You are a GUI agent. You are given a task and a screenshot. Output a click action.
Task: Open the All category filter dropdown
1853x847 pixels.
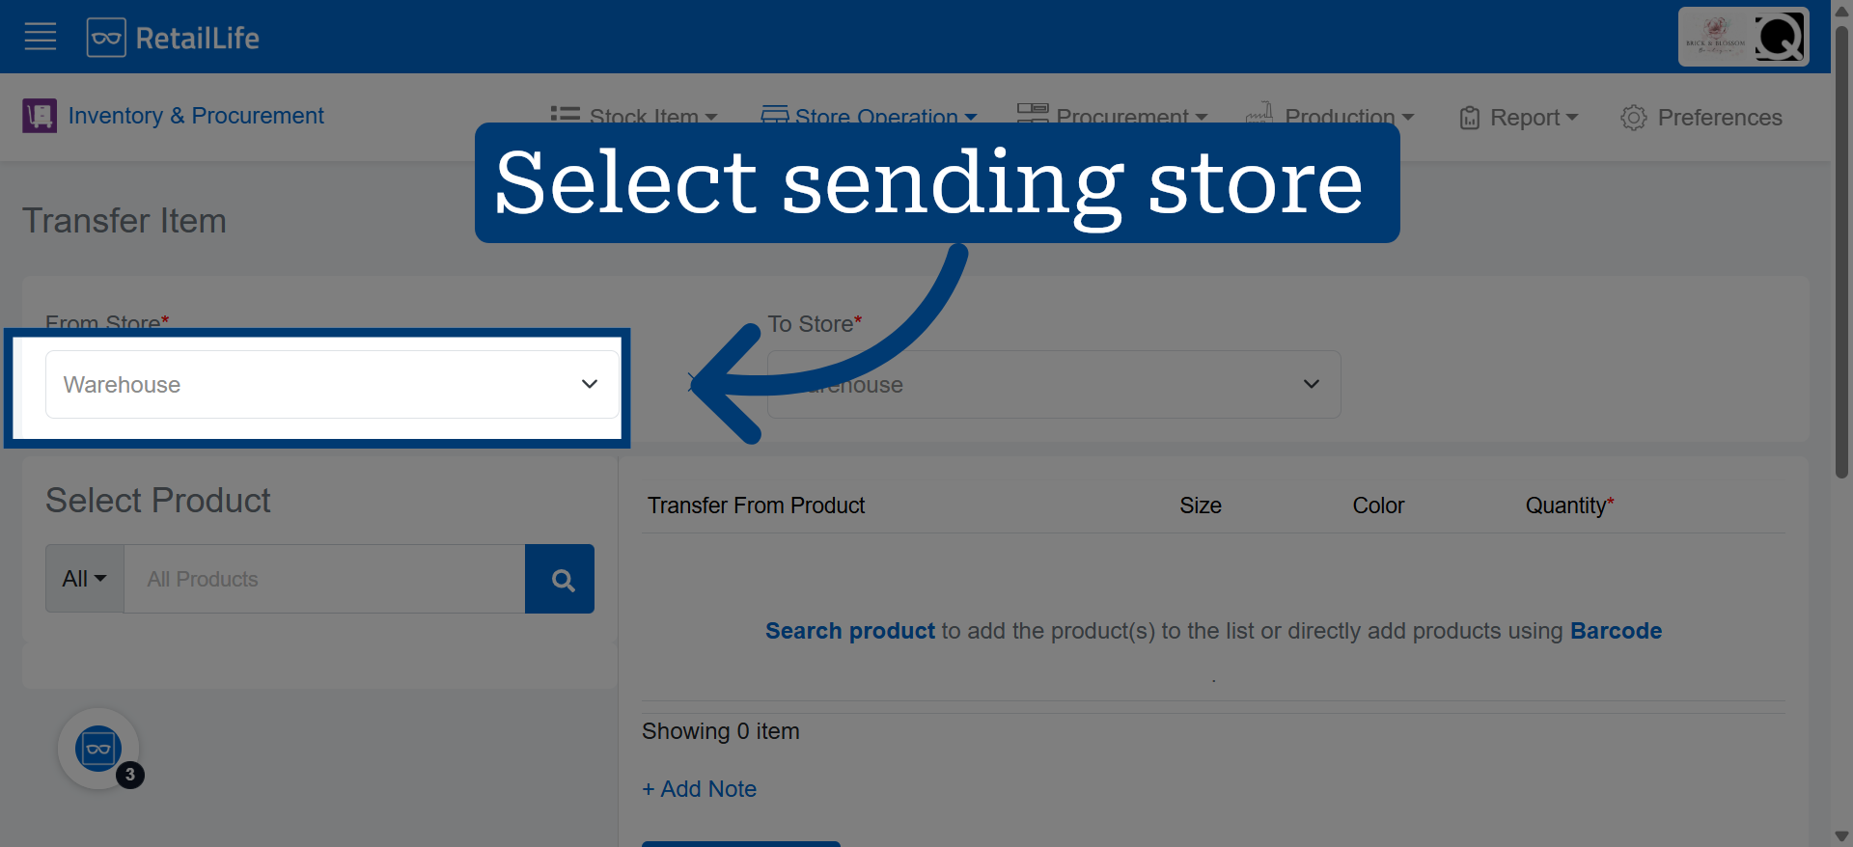(85, 579)
